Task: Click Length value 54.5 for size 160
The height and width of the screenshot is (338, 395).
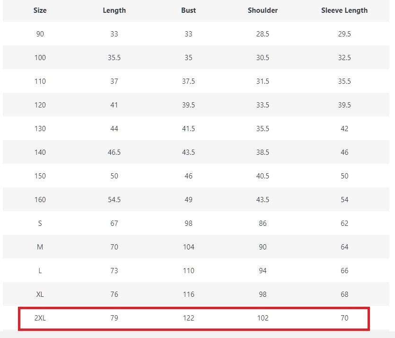Action: click(114, 200)
